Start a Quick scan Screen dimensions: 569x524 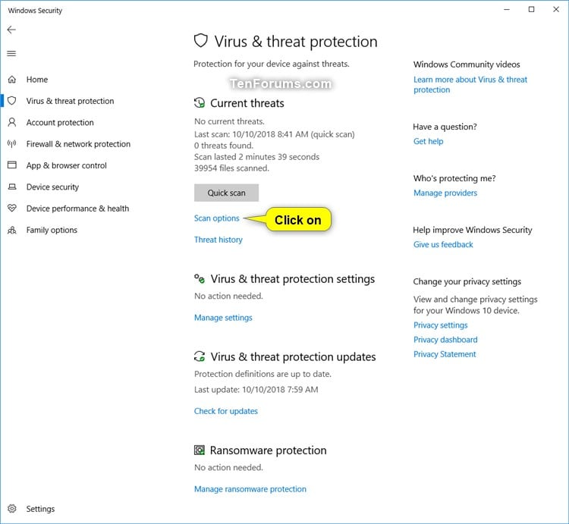[226, 193]
